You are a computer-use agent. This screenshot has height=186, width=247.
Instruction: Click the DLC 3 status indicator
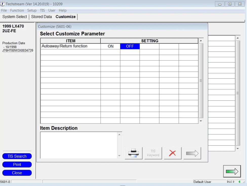(x=231, y=182)
